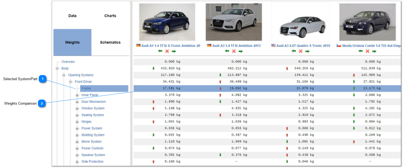Switch to the Charts tab
This screenshot has width=403, height=168.
pos(110,16)
